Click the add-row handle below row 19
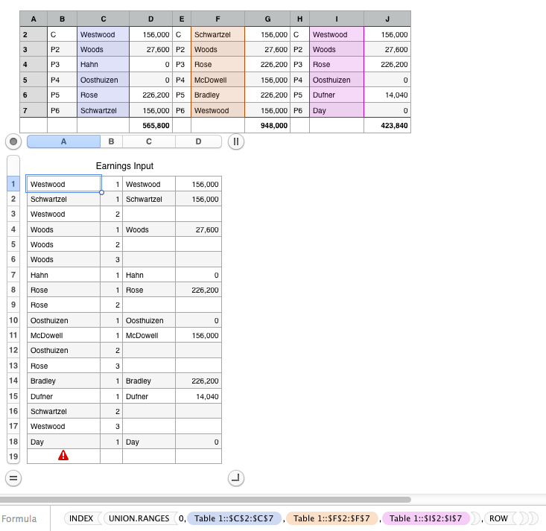The width and height of the screenshot is (546, 531). tap(13, 478)
